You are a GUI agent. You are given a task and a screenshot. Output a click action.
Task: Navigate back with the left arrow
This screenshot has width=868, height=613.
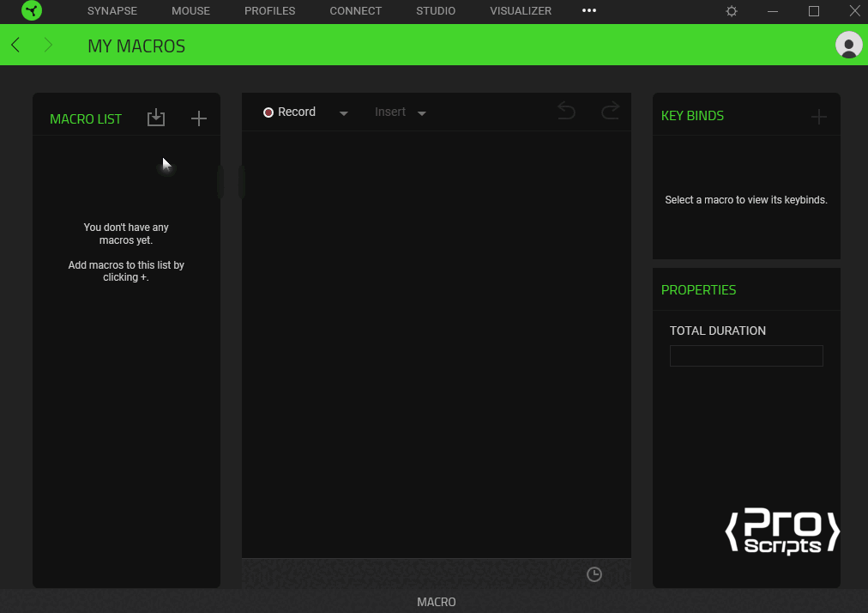[15, 45]
